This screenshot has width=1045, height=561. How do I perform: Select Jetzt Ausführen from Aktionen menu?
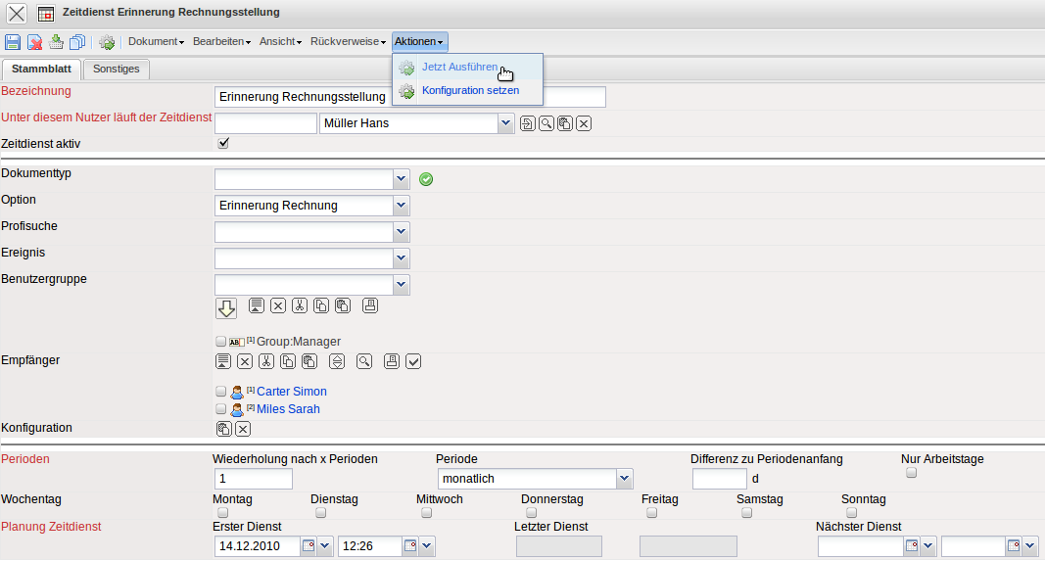point(459,68)
